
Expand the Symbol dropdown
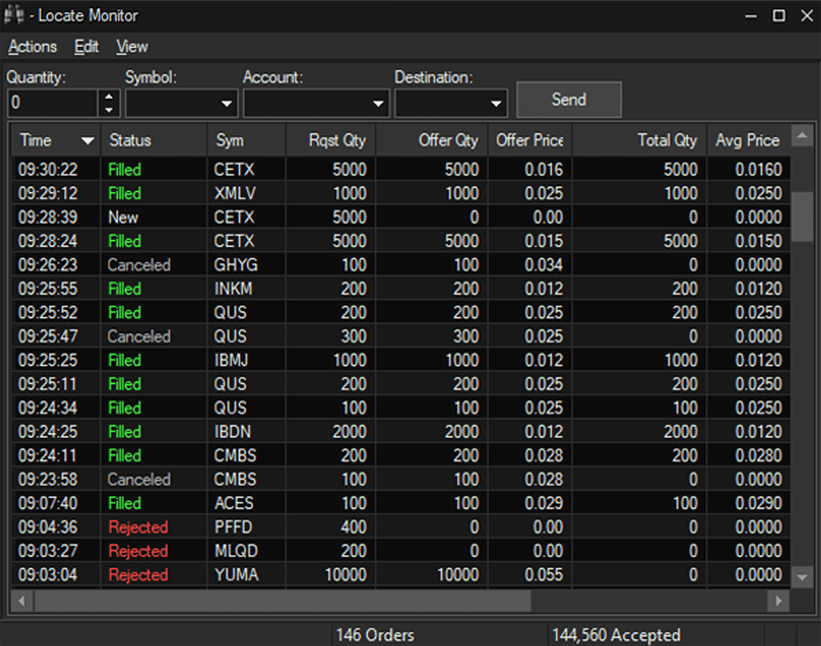pos(226,104)
